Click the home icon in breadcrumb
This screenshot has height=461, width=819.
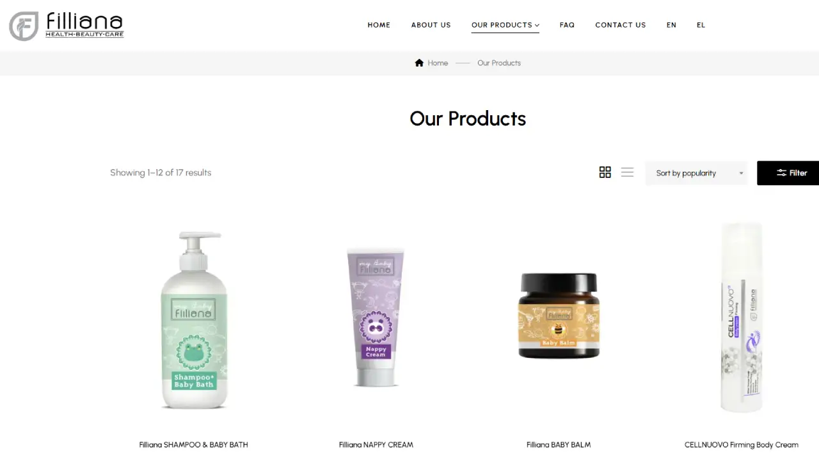(x=419, y=63)
